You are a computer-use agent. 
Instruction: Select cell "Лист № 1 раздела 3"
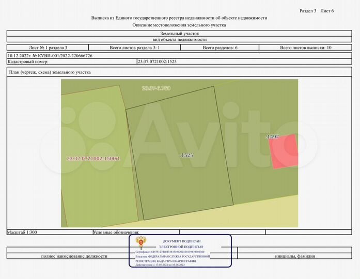[x=48, y=48]
